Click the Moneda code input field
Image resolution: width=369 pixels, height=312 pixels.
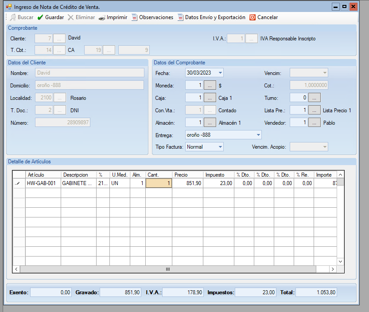[x=194, y=85]
